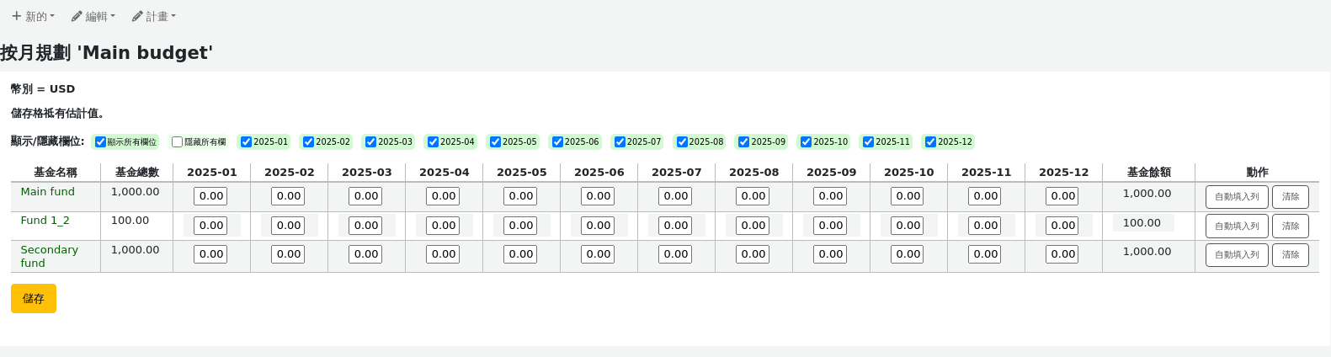The width and height of the screenshot is (1331, 357).
Task: Click 自動填入列 for Main fund row
Action: pyautogui.click(x=1237, y=196)
